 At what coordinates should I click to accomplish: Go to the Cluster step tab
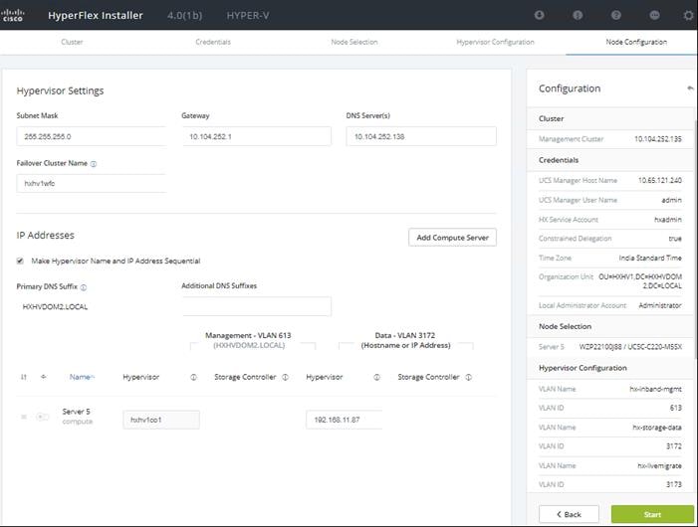72,42
